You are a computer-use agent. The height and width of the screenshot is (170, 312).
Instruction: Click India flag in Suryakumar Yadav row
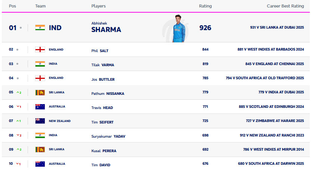click(x=40, y=135)
